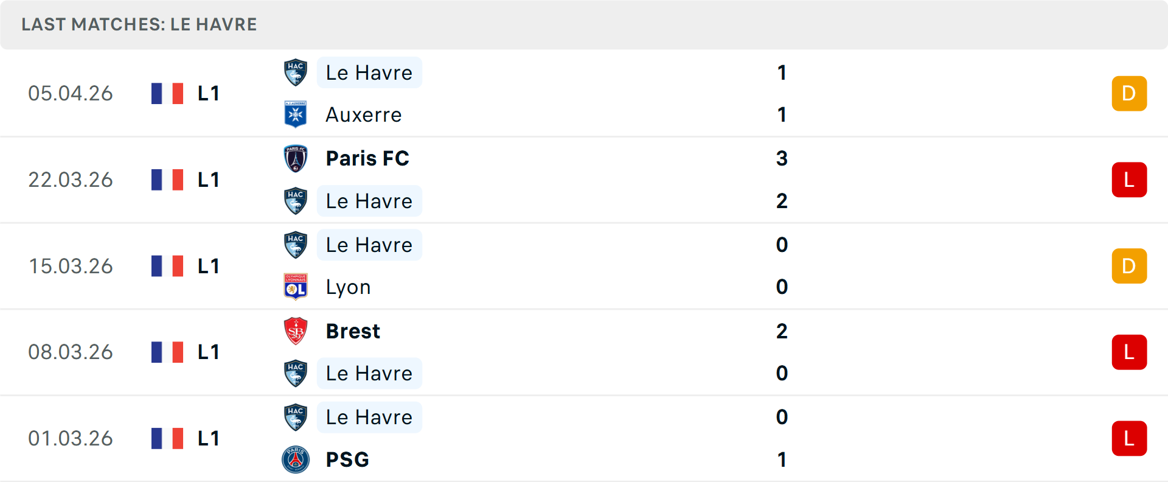Image resolution: width=1168 pixels, height=482 pixels.
Task: Open the Lyon team crest
Action: 295,287
